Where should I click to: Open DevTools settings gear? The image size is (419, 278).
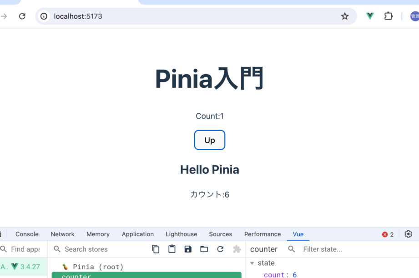click(408, 234)
